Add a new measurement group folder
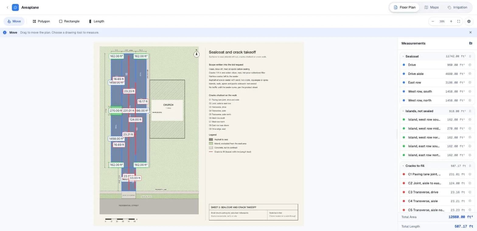Image resolution: width=477 pixels, height=231 pixels. coord(471,43)
